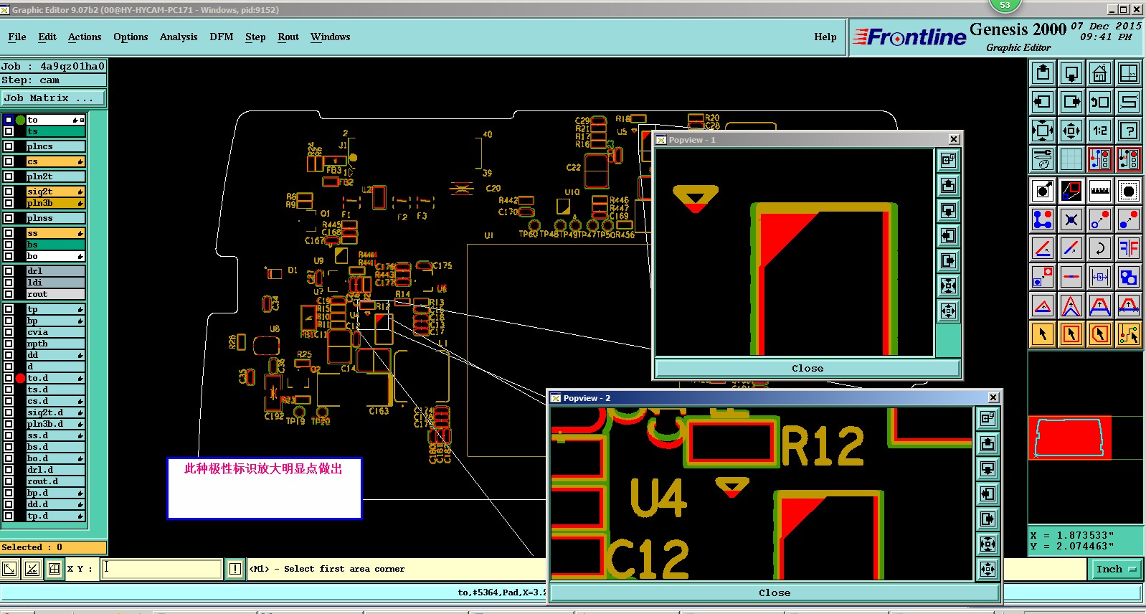Toggle the checkbox for layer cs
This screenshot has width=1146, height=614.
pos(9,161)
